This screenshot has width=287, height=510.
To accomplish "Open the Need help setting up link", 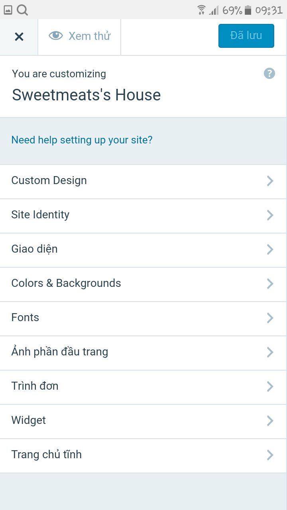I will pyautogui.click(x=82, y=140).
